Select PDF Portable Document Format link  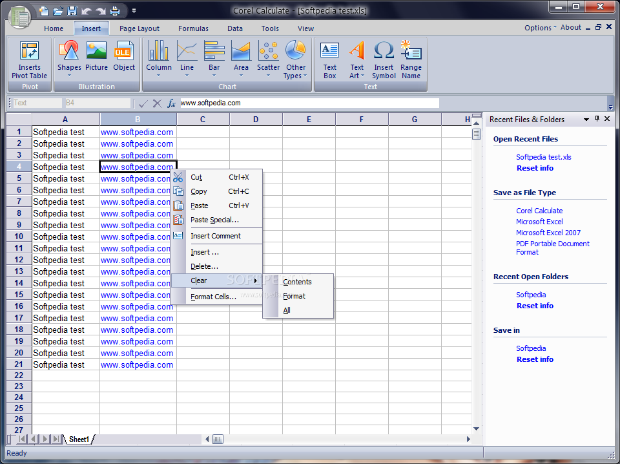pyautogui.click(x=552, y=248)
